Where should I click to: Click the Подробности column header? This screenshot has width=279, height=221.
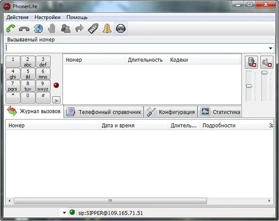(233, 126)
